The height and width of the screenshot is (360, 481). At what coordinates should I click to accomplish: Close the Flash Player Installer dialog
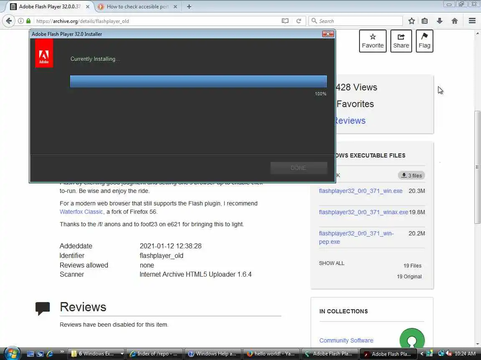(x=328, y=34)
